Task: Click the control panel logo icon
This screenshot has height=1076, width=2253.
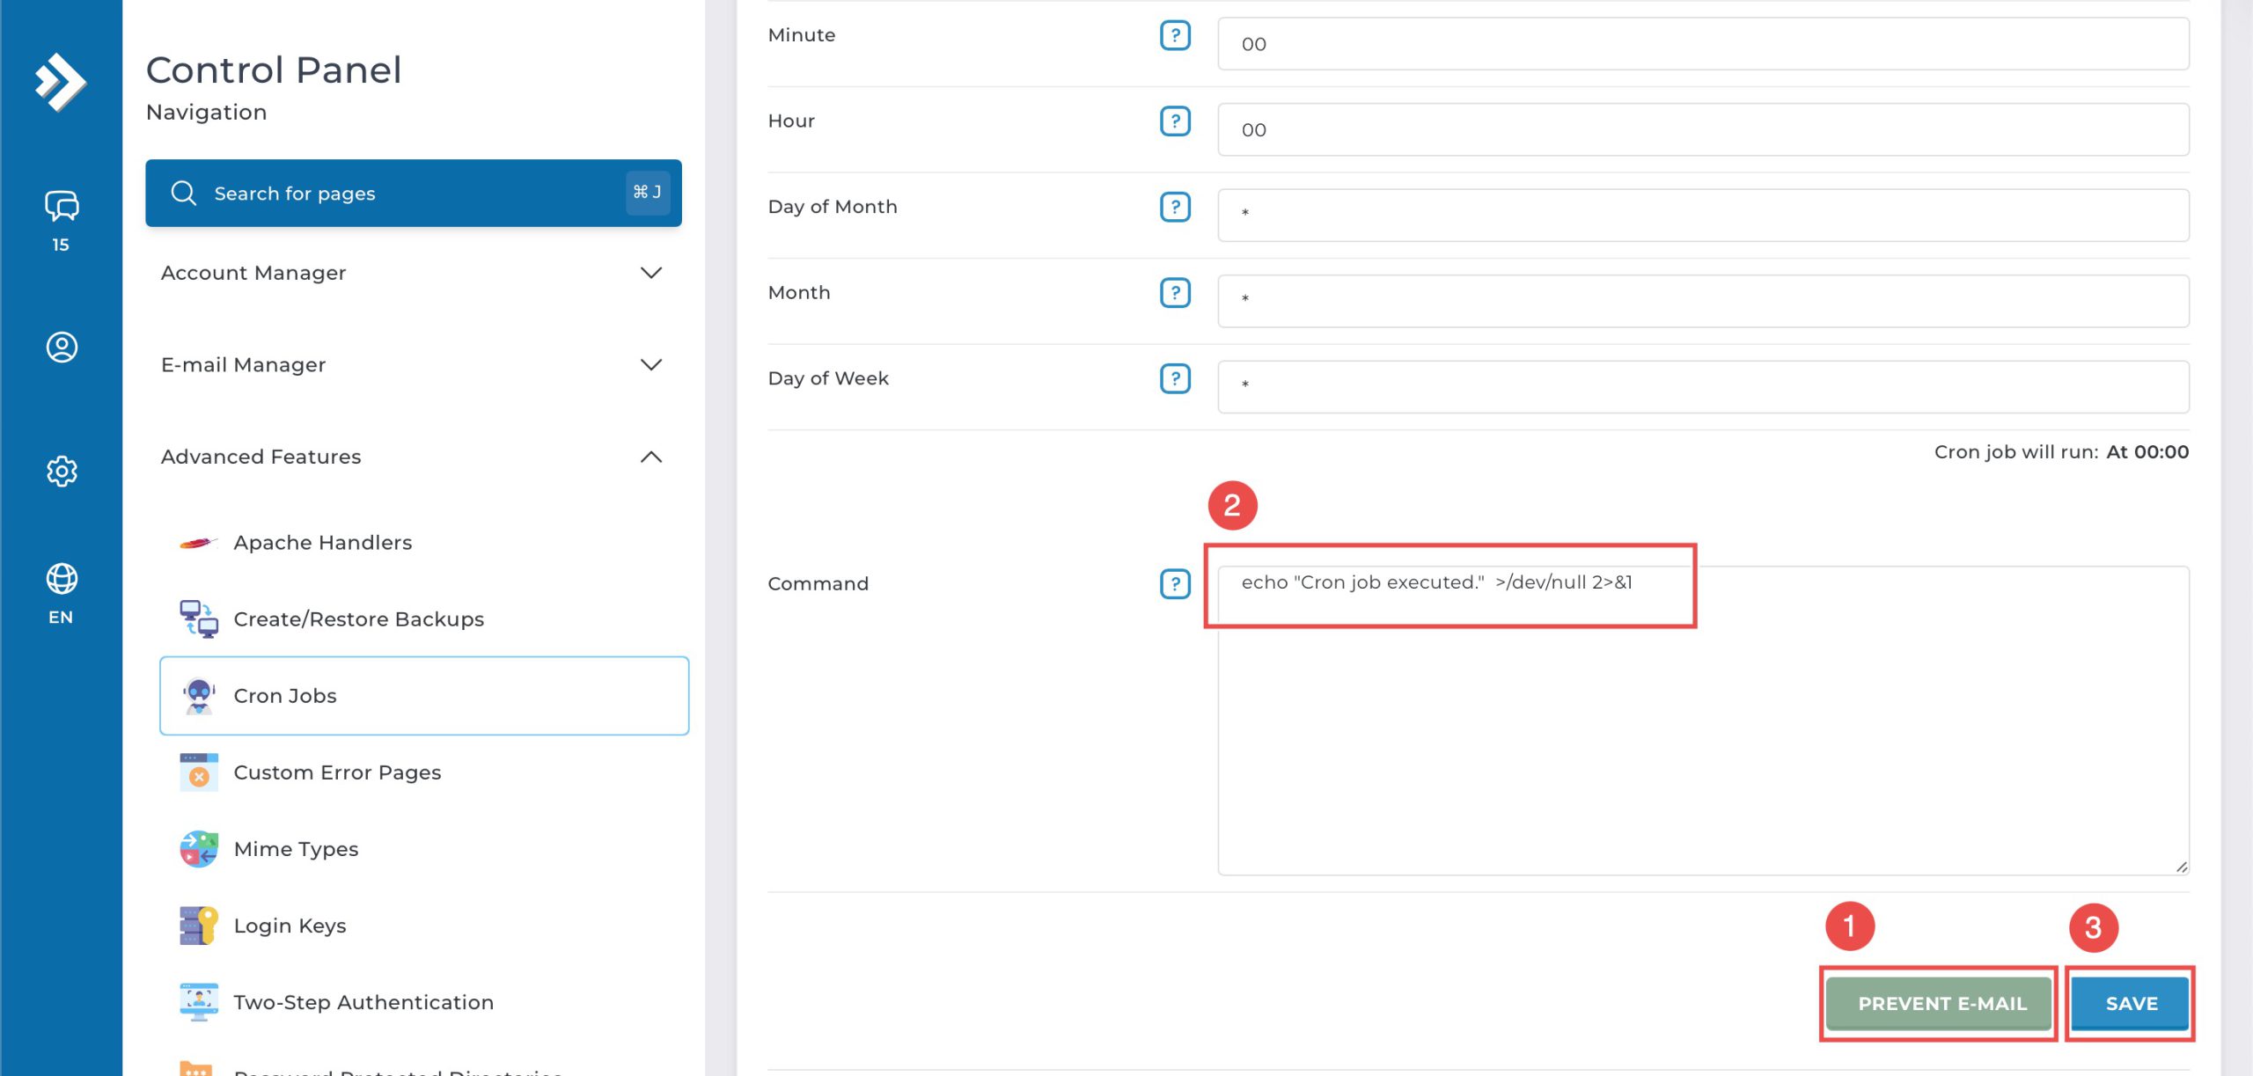Action: [x=60, y=82]
